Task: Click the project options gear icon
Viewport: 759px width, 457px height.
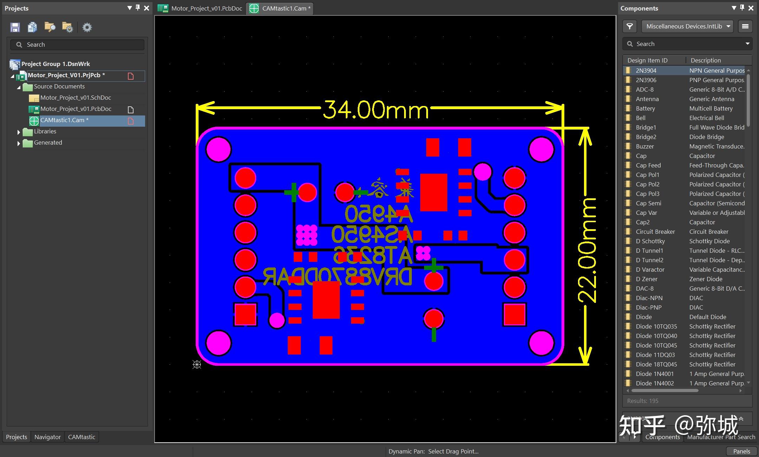Action: pos(87,27)
